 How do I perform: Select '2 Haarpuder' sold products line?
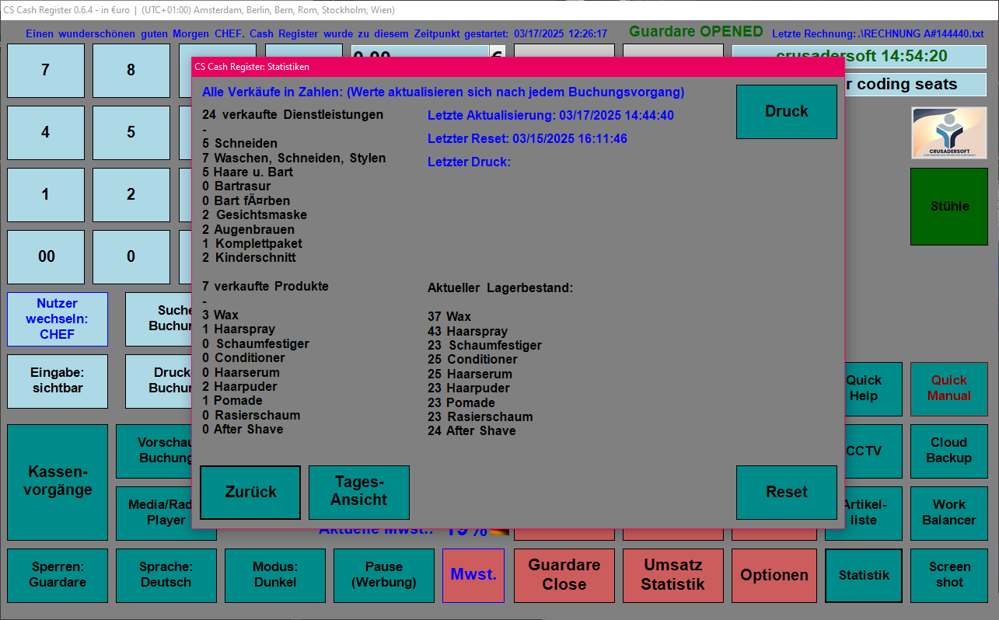coord(239,386)
